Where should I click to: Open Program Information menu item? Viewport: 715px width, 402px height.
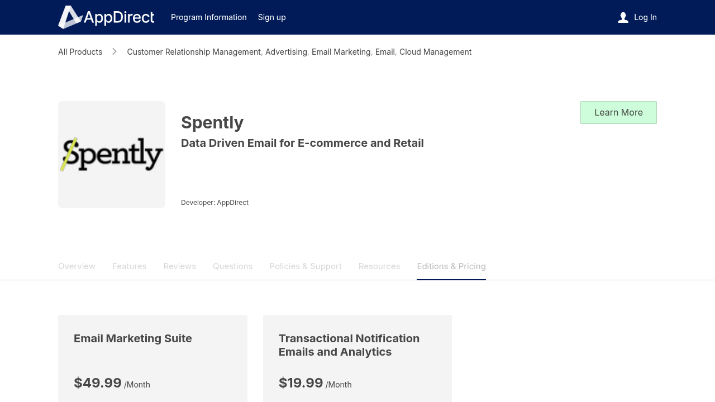pos(209,17)
